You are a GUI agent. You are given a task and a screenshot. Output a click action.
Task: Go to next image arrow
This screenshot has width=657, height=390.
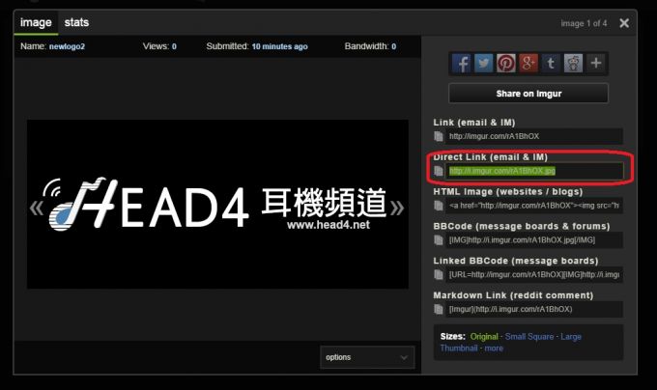tap(397, 208)
